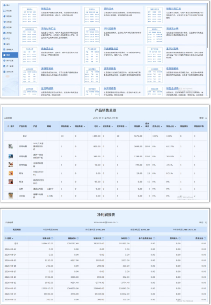Click help icon next to 销售成本 header
Viewport: 211px width, 305px height.
coord(78,238)
